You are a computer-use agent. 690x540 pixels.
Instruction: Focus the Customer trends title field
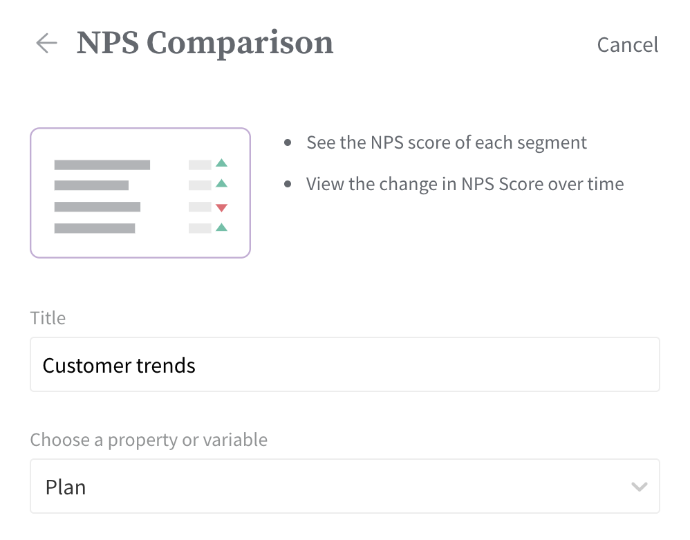tap(344, 365)
